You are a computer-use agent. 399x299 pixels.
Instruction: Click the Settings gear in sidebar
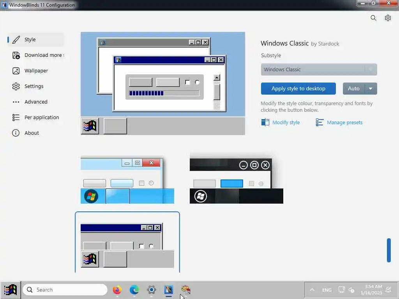16,86
